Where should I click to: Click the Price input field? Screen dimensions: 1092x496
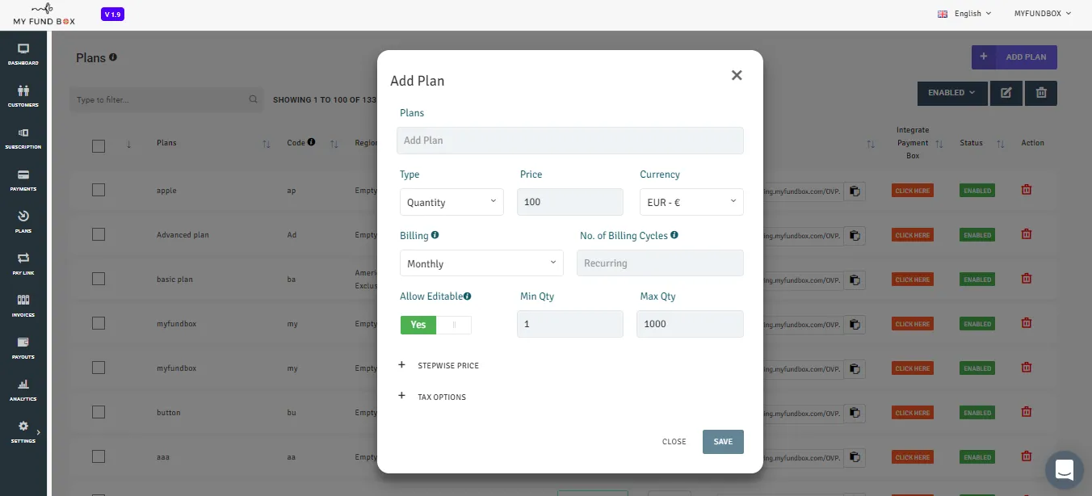[570, 202]
